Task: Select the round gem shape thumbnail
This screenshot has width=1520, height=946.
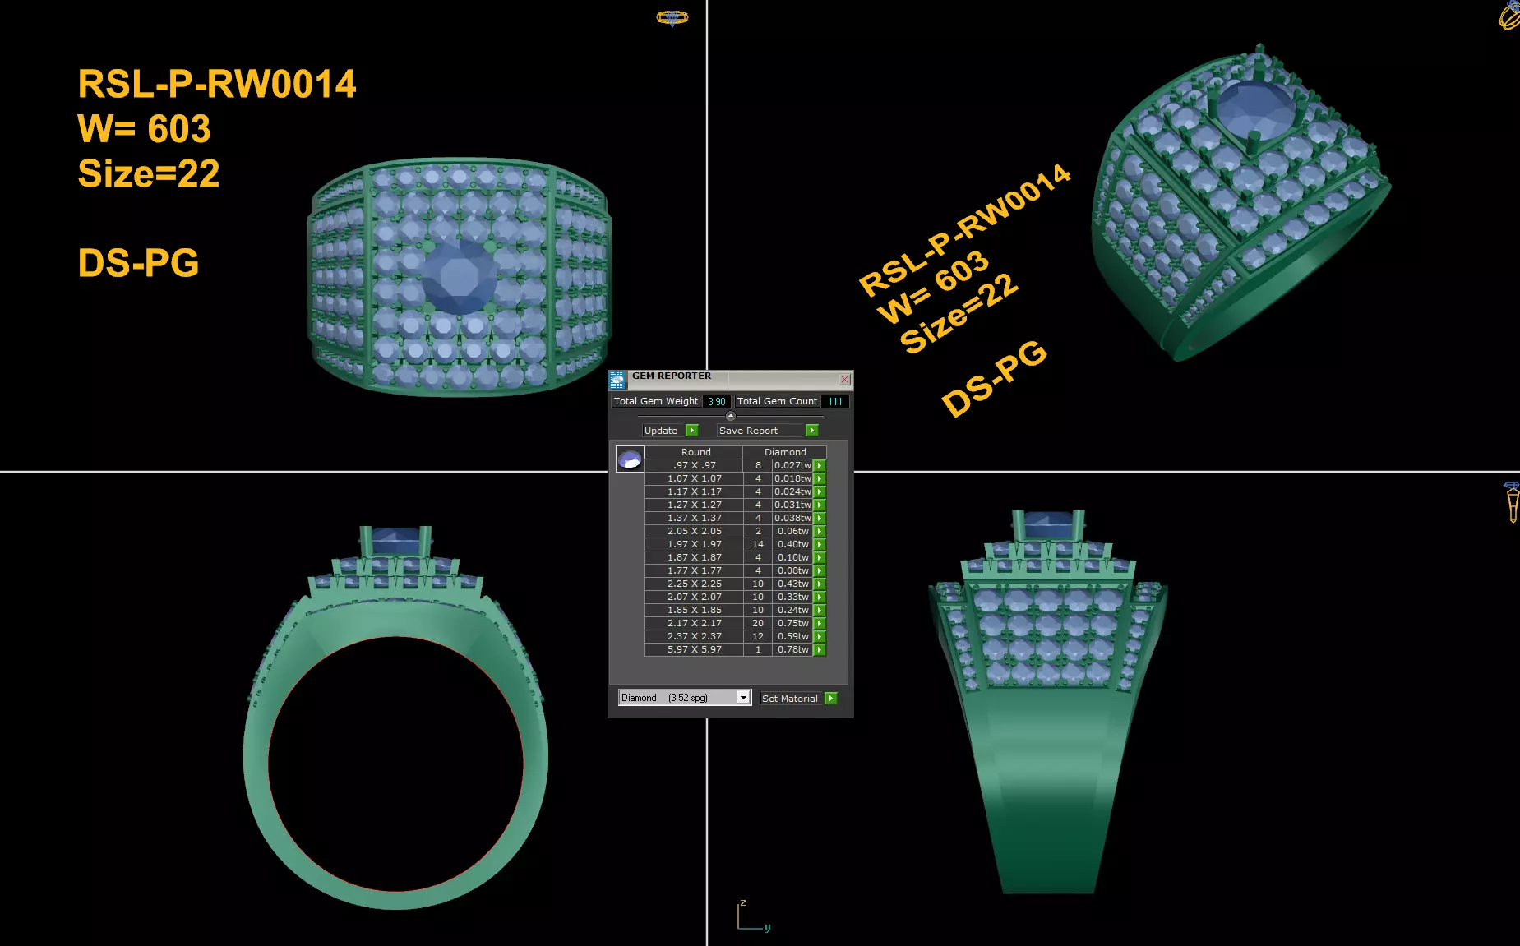Action: click(x=630, y=459)
